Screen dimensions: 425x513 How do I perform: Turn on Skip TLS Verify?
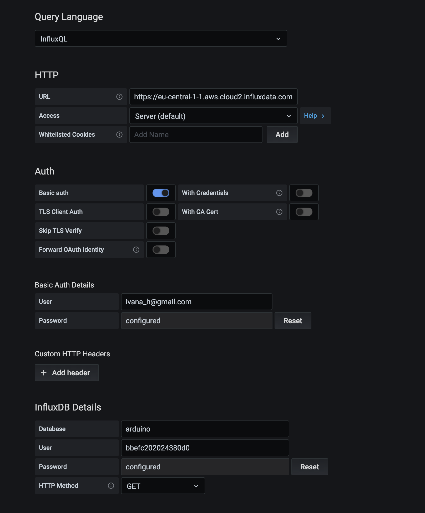point(161,231)
